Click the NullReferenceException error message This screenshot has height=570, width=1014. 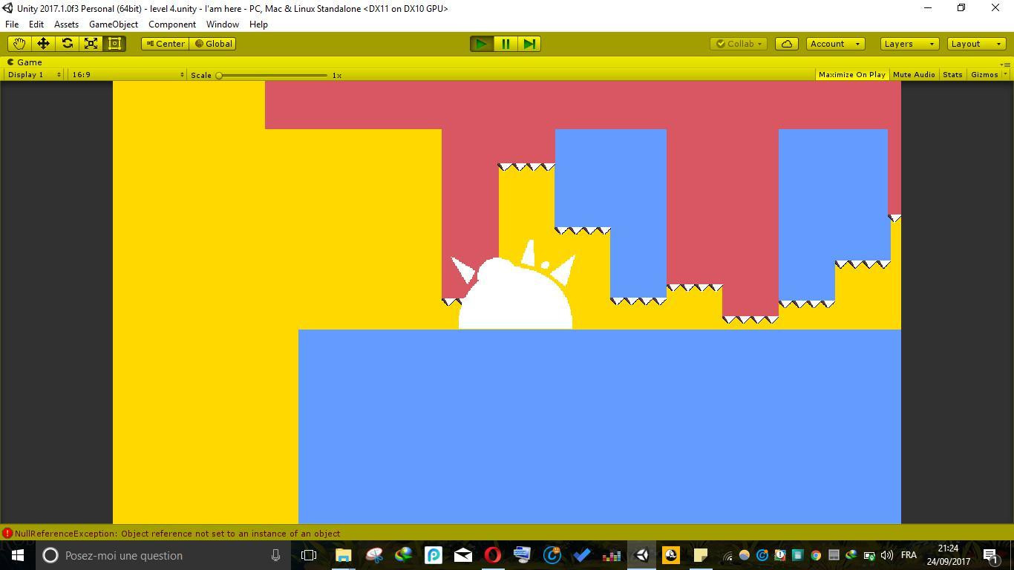tap(177, 534)
